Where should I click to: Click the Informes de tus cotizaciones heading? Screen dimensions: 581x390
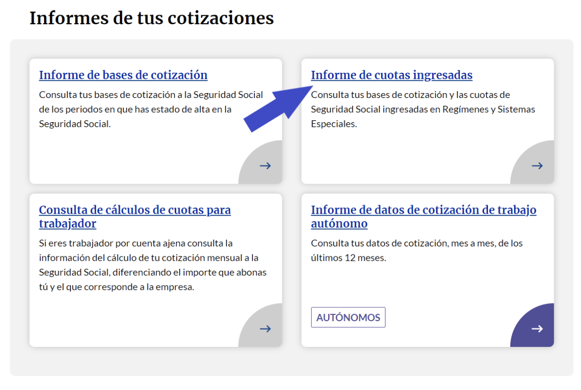151,18
